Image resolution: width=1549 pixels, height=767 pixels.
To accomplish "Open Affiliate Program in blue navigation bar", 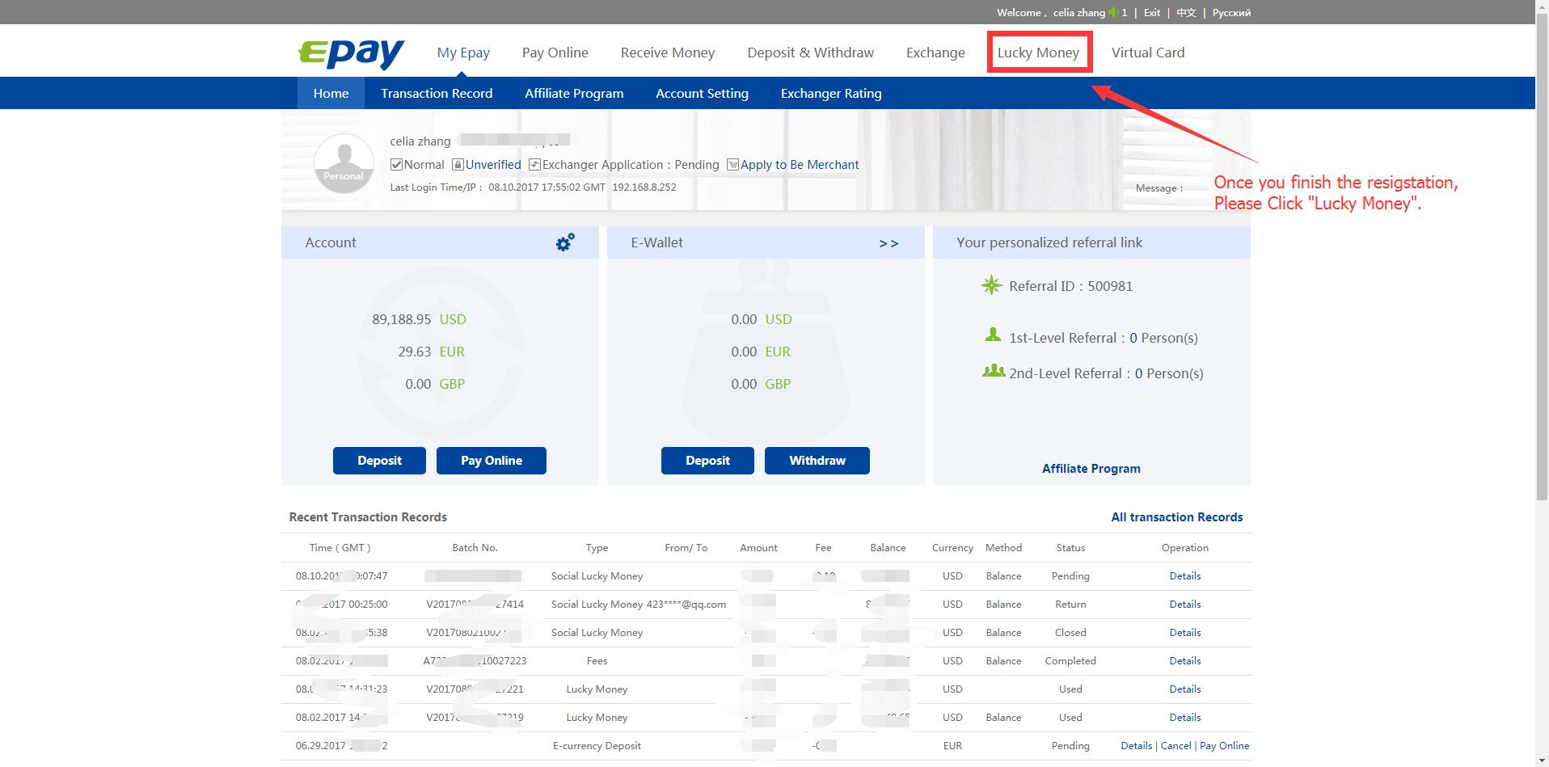I will (x=574, y=93).
